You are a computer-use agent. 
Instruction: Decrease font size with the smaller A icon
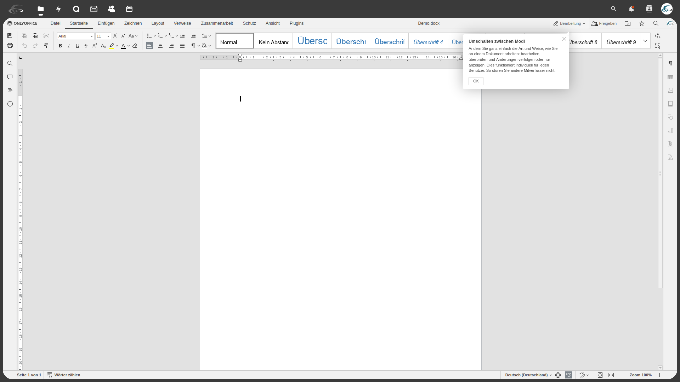click(x=123, y=36)
